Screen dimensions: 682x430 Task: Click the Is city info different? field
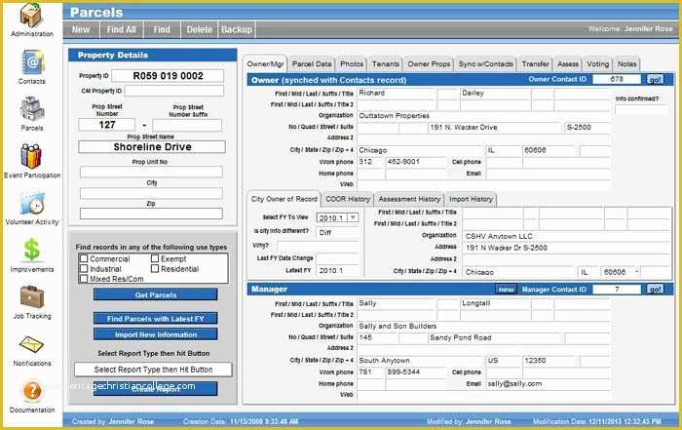[338, 233]
